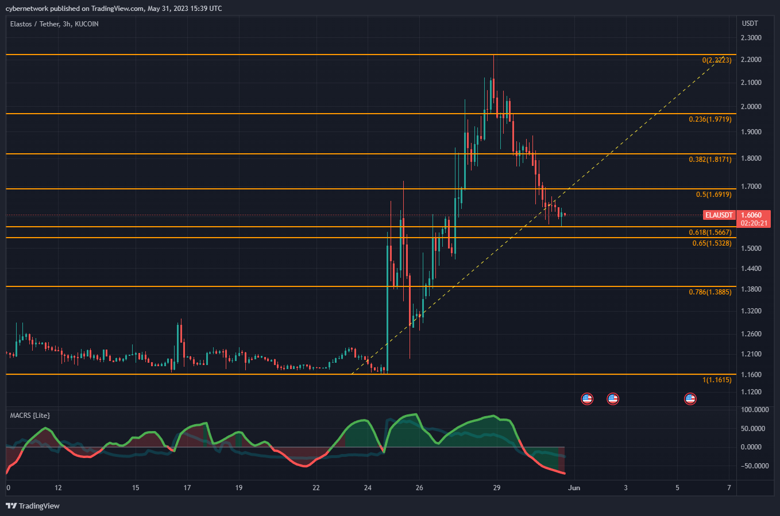Click the date 7 on the time axis
This screenshot has height=516, width=780.
[x=729, y=488]
